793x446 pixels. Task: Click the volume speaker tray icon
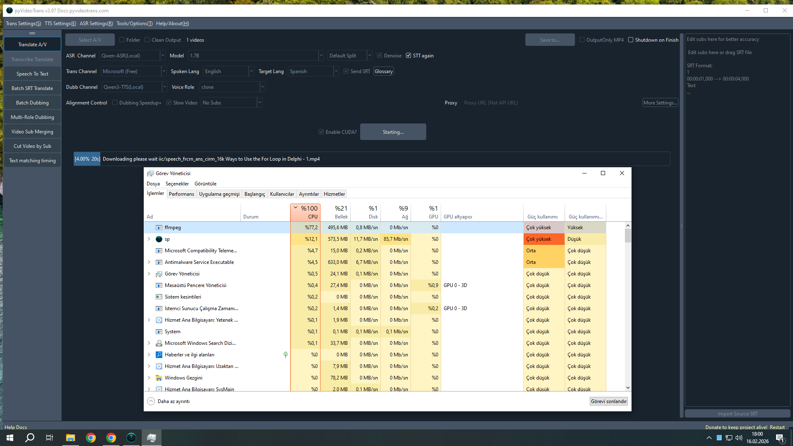point(739,438)
